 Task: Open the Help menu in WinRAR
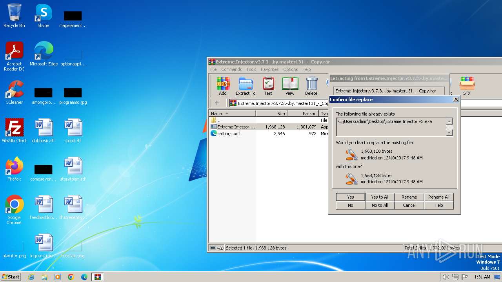(x=306, y=69)
